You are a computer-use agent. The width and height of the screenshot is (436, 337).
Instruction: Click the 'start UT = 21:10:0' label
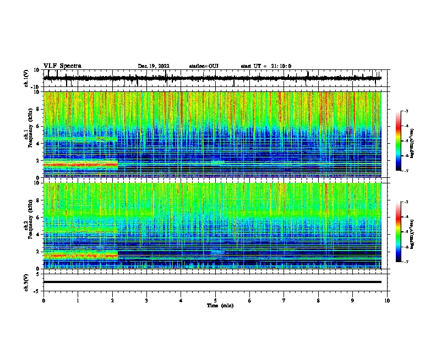266,66
